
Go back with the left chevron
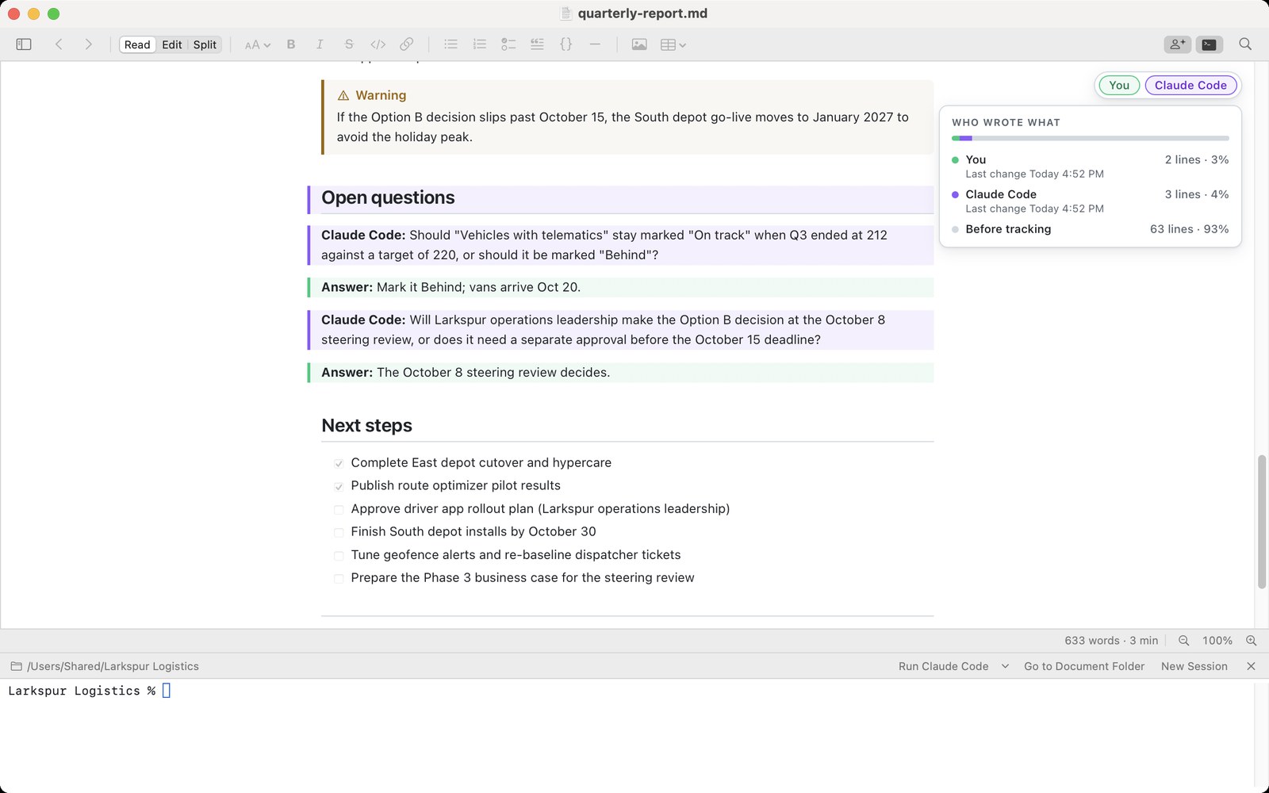pyautogui.click(x=59, y=44)
